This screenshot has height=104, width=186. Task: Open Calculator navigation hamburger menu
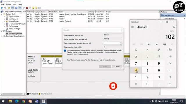tap(133, 27)
